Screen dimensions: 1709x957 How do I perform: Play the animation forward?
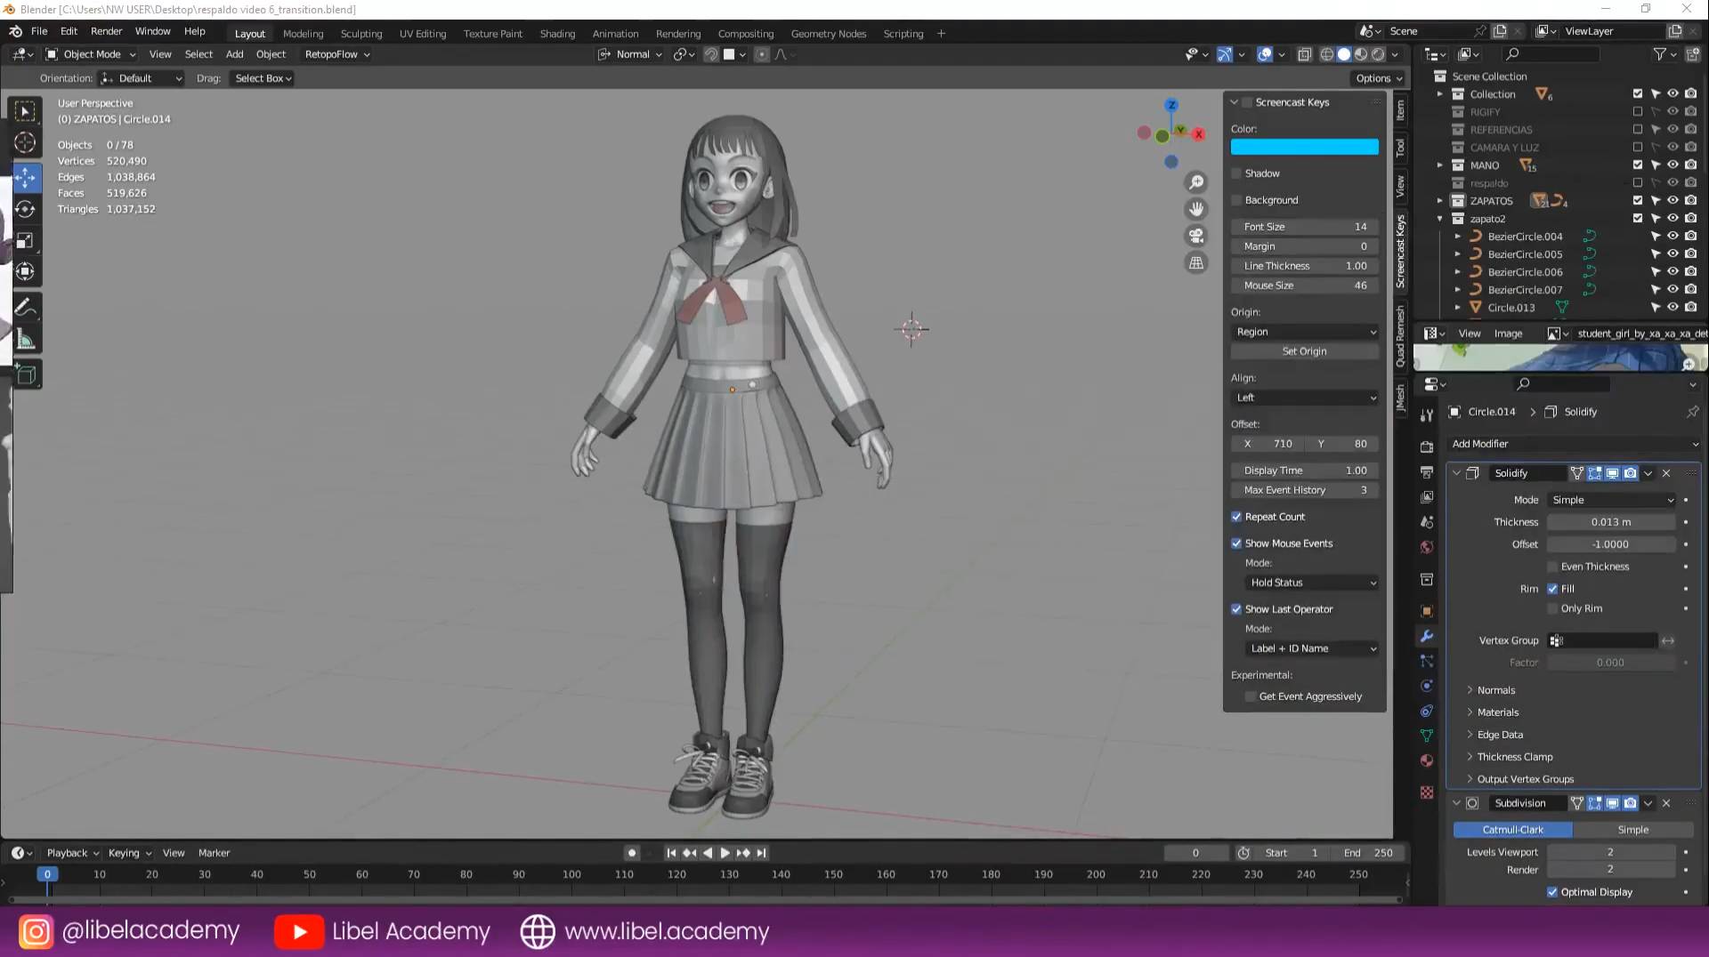(725, 853)
